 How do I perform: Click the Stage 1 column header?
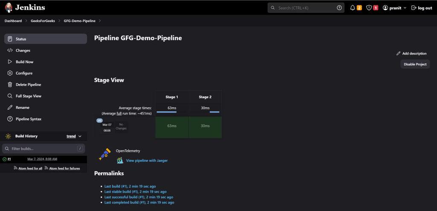(x=172, y=97)
